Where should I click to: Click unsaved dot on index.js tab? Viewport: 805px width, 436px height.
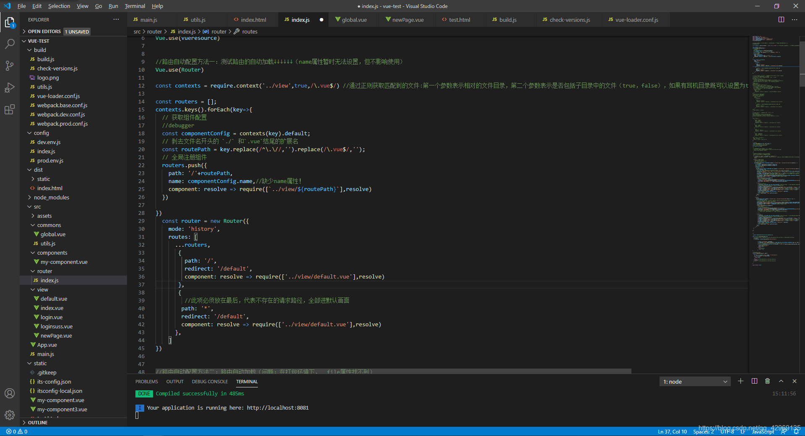tap(322, 20)
